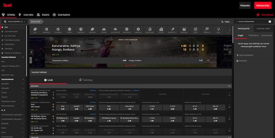This screenshot has width=275, height=138.
Task: Hide the A-Z targets sidebar panel
Action: click(x=14, y=22)
